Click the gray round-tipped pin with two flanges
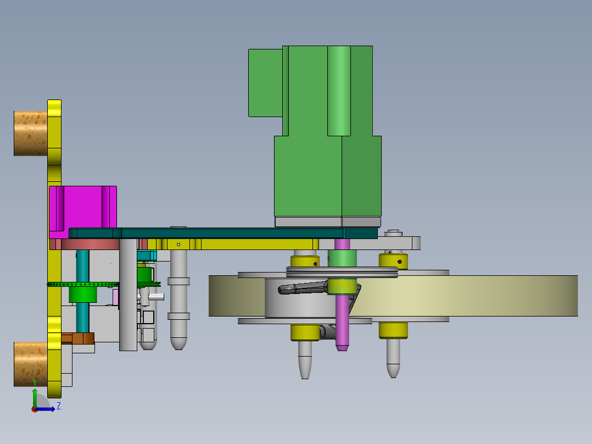 tap(178, 299)
